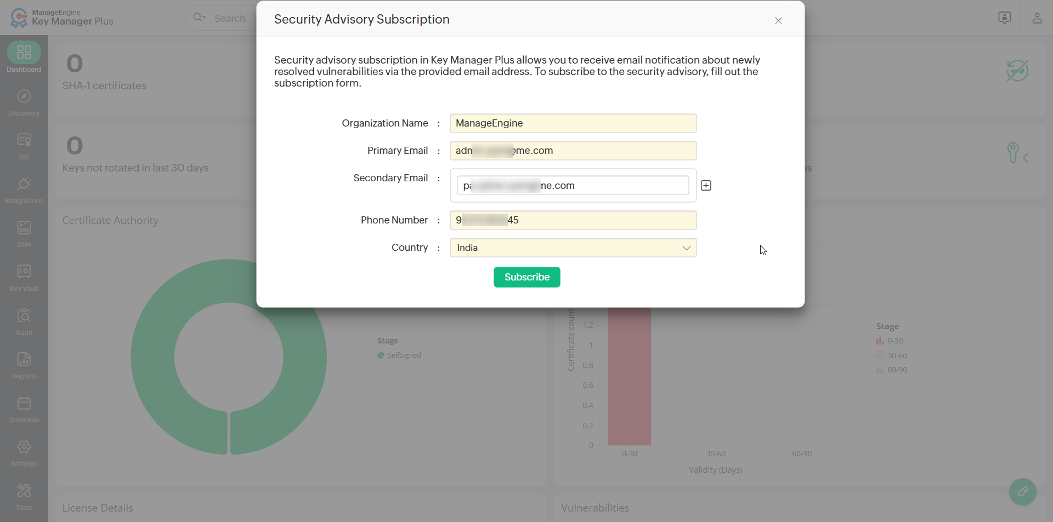The height and width of the screenshot is (522, 1053).
Task: Open the Audit sidebar section
Action: point(24,321)
